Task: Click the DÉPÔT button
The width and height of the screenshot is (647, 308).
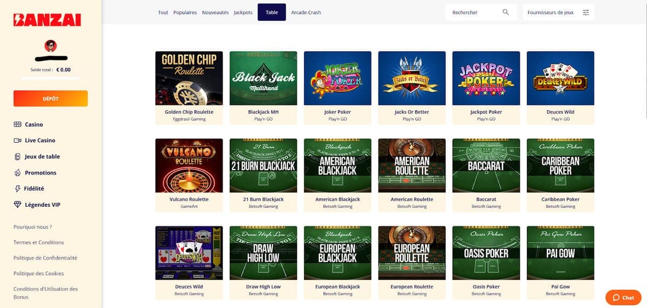Action: [51, 99]
